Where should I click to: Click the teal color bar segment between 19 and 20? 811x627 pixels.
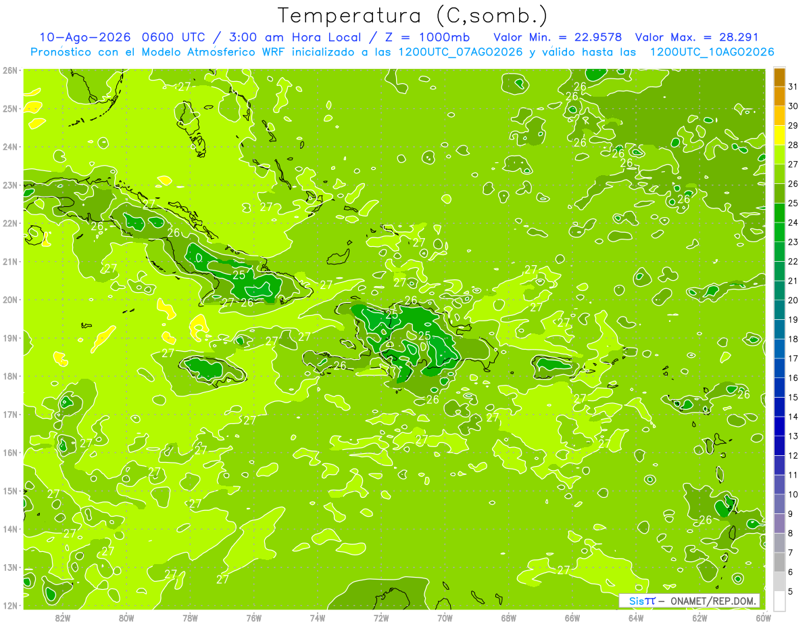point(779,310)
